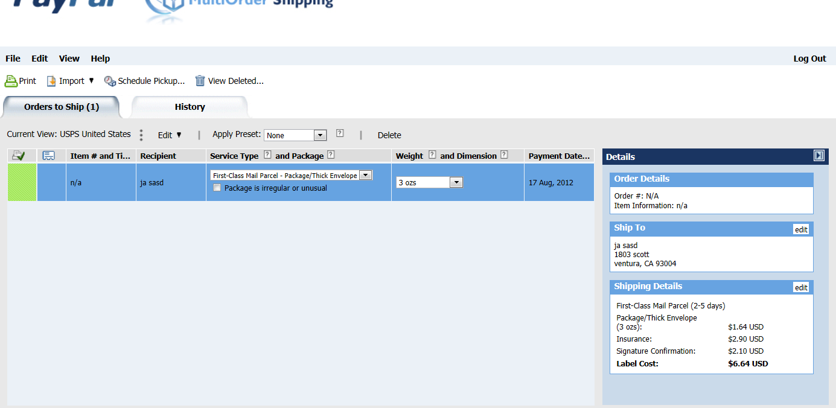Click the Import document icon
Image resolution: width=836 pixels, height=408 pixels.
[52, 81]
